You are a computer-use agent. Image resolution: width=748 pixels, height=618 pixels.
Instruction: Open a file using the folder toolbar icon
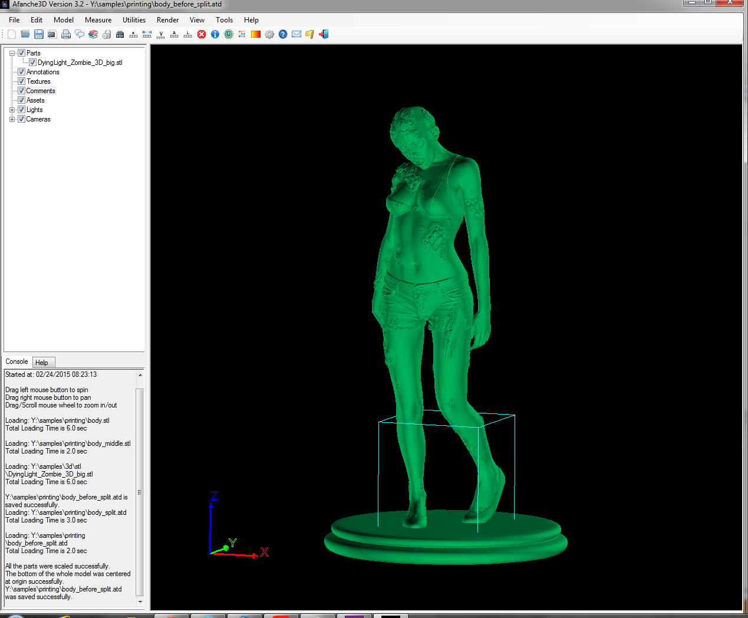point(25,34)
